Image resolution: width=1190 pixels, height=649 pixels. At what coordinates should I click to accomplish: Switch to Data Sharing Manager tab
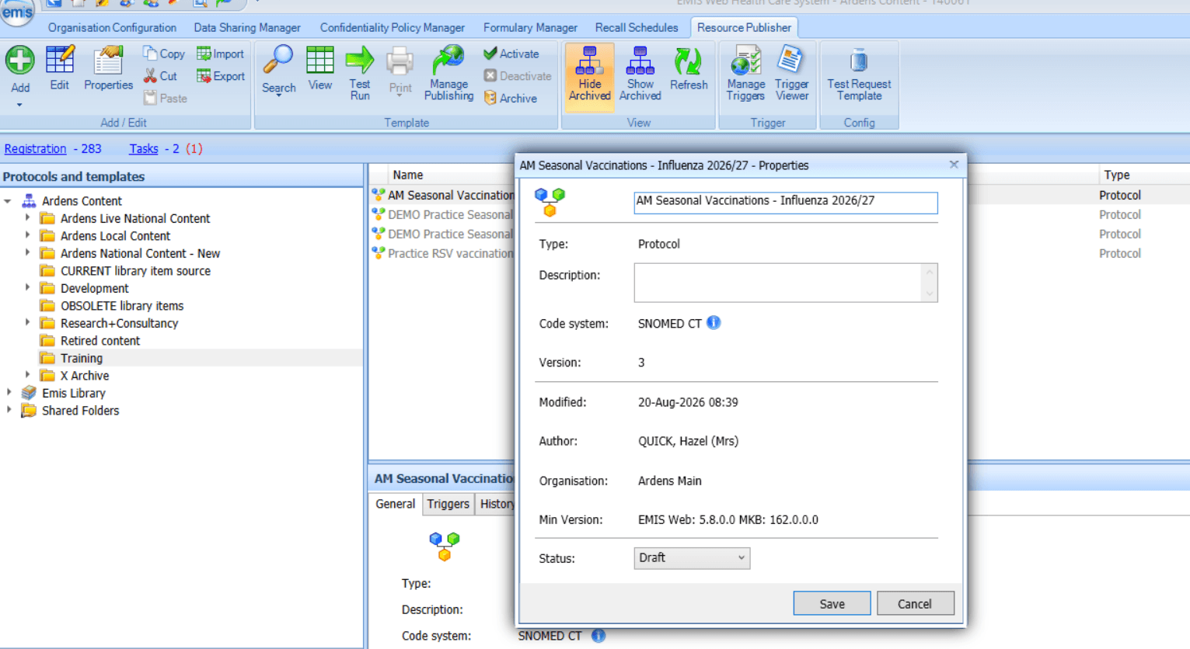point(247,27)
